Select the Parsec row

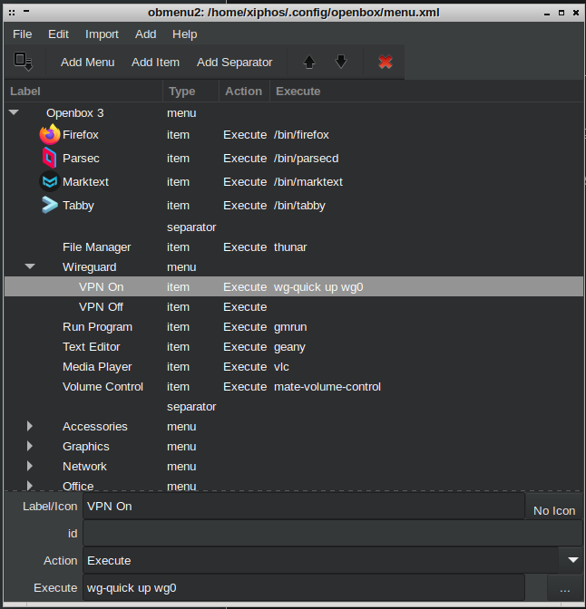tap(294, 158)
